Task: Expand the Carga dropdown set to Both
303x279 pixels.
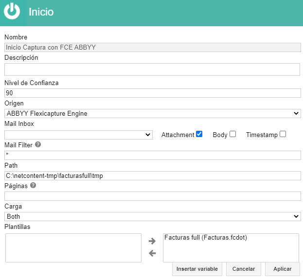Action: point(153,216)
